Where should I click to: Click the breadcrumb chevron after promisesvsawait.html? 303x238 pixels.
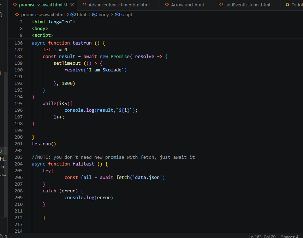coord(67,15)
